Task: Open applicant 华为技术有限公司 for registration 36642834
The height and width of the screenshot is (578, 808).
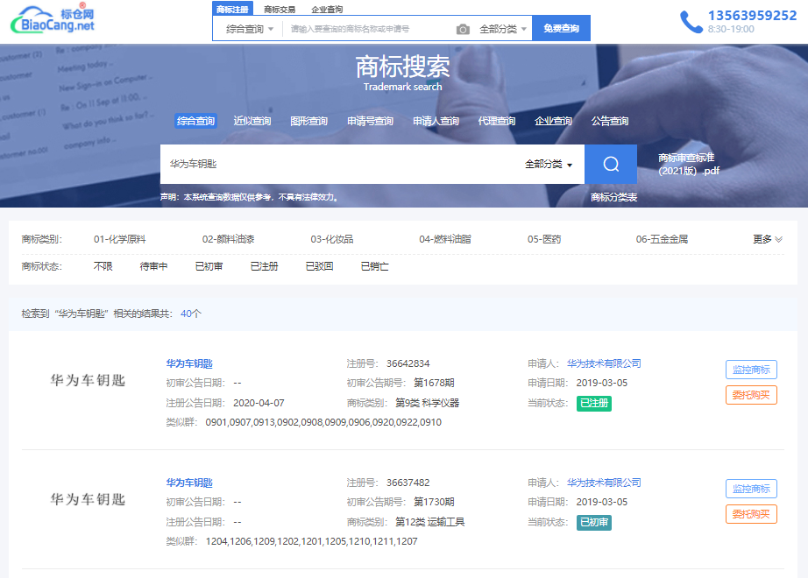Action: coord(604,363)
